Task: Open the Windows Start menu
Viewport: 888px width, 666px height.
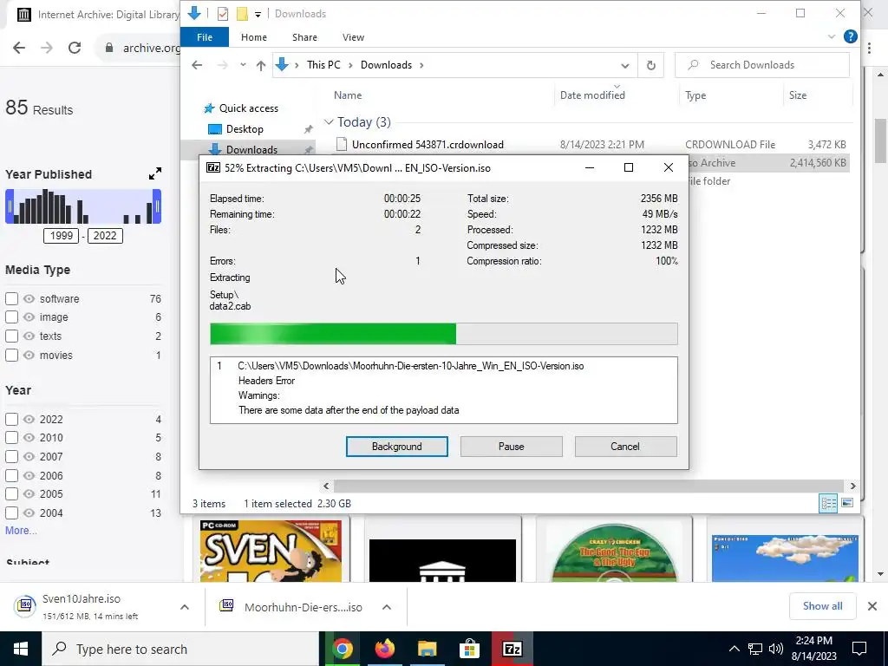Action: (x=21, y=649)
